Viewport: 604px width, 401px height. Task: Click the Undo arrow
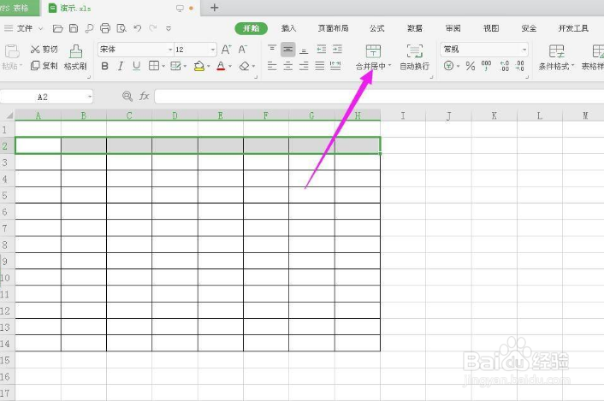click(x=137, y=28)
